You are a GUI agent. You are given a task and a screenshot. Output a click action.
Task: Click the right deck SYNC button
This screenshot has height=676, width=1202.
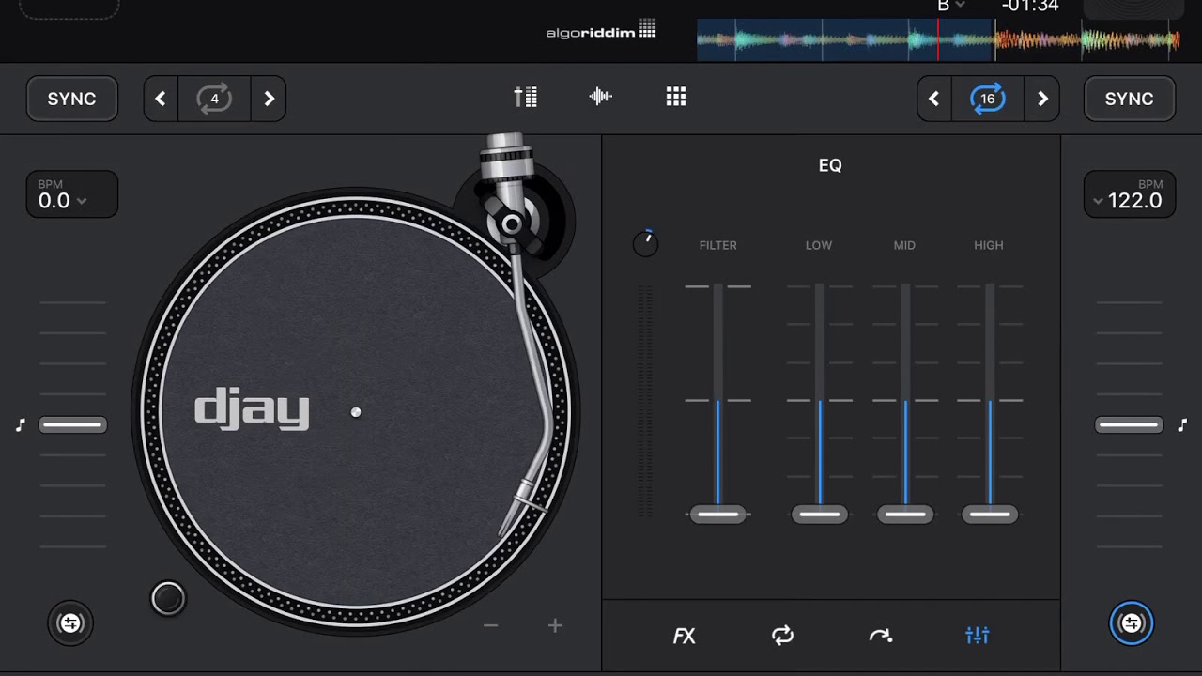(1130, 99)
